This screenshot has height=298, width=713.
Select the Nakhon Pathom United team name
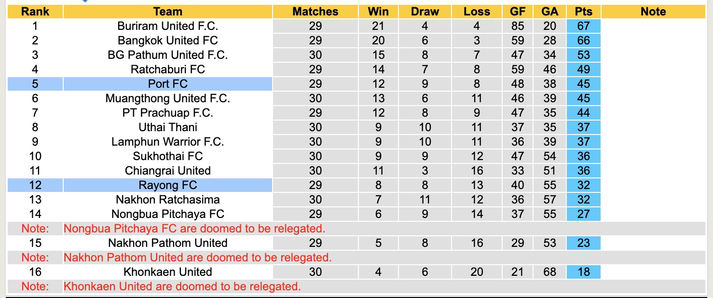click(167, 243)
